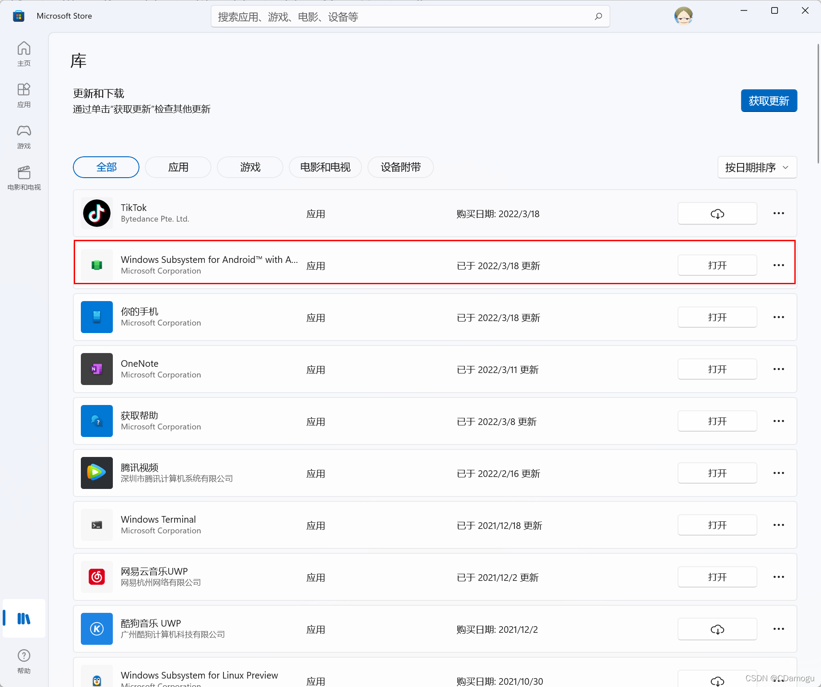The width and height of the screenshot is (821, 687).
Task: Select the 设备附带 filter tab
Action: coord(401,167)
